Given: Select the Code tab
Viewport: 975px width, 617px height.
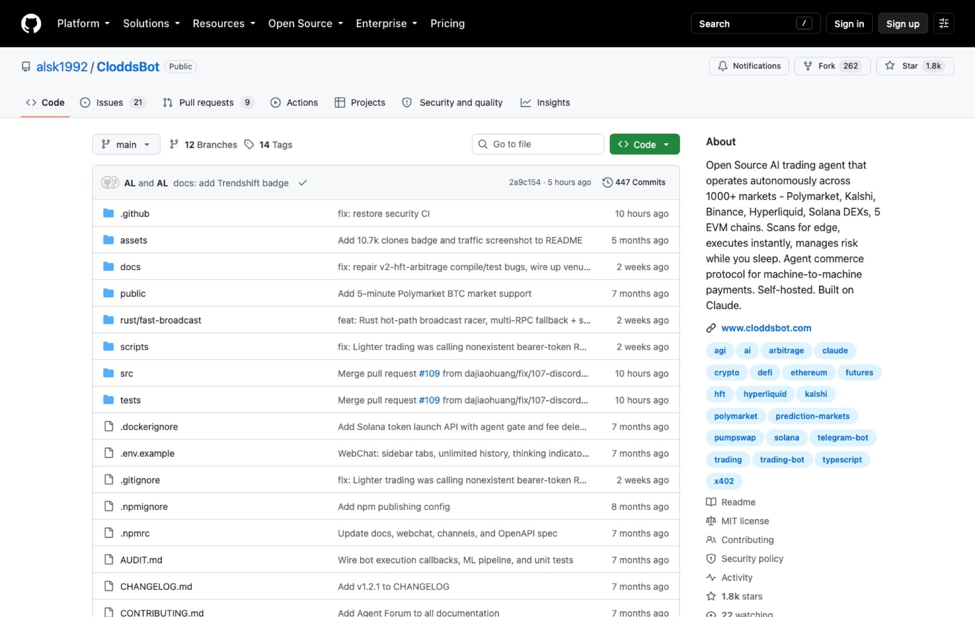Looking at the screenshot, I should (45, 102).
